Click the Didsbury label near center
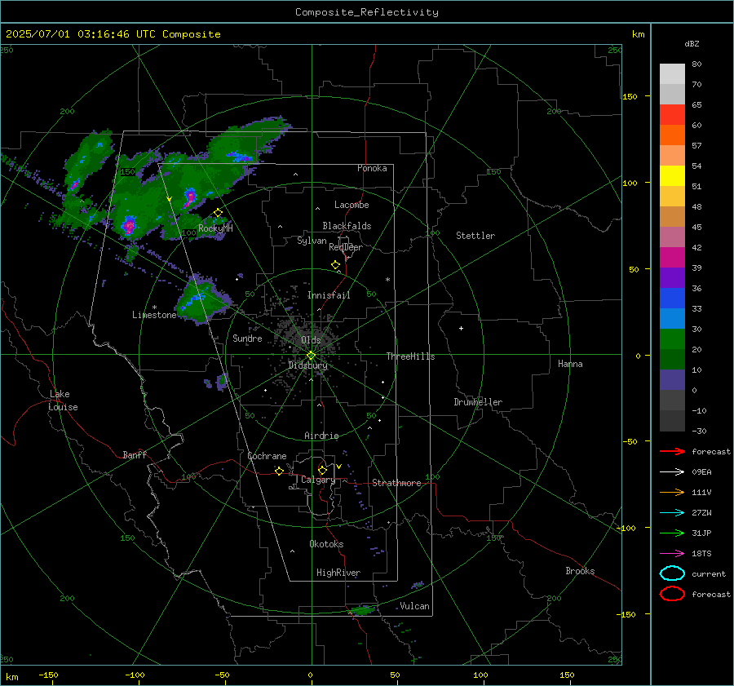This screenshot has height=686, width=734. 307,365
